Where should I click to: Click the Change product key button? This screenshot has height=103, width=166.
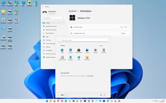tap(123, 33)
